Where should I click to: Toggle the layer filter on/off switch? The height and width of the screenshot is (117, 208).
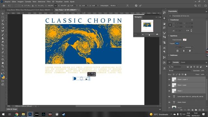[207, 66]
